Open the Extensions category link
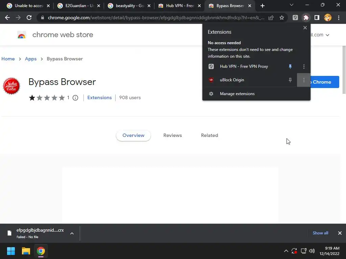Viewport: 346px width, 259px height. [100, 97]
